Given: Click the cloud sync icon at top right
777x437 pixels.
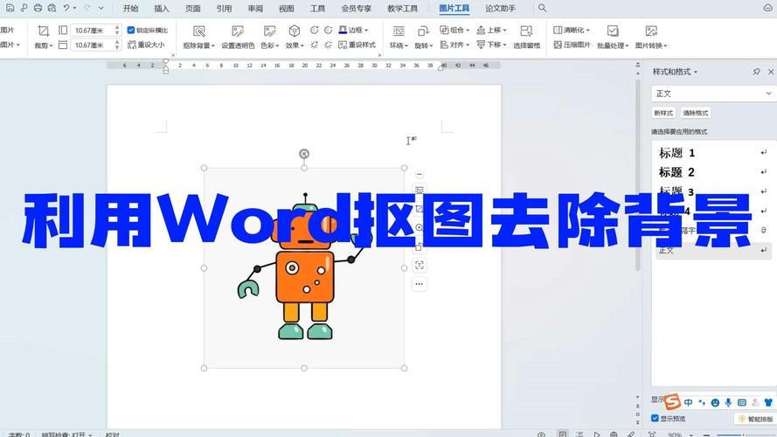Looking at the screenshot, I should coord(767,8).
